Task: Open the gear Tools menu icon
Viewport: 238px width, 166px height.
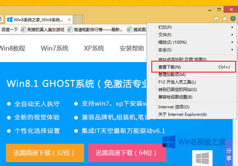Action: (233, 19)
